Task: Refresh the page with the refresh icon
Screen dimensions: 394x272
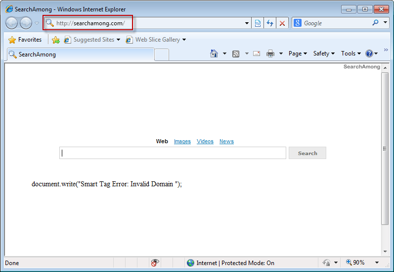Action: coord(270,23)
